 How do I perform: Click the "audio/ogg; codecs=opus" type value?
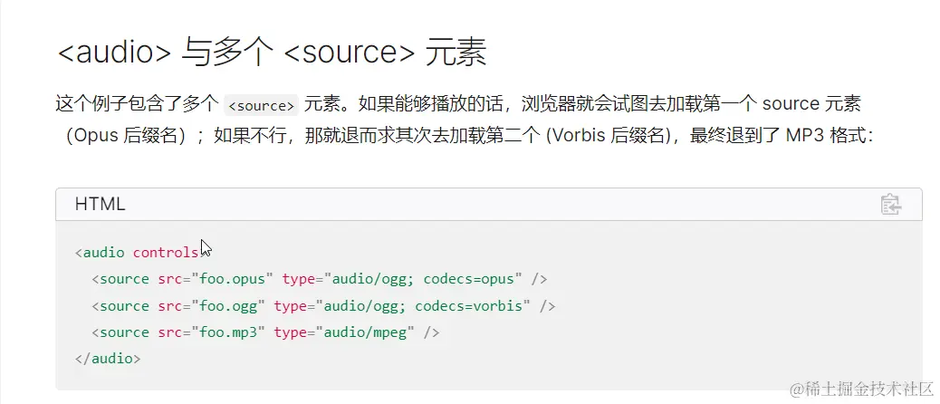coord(425,279)
